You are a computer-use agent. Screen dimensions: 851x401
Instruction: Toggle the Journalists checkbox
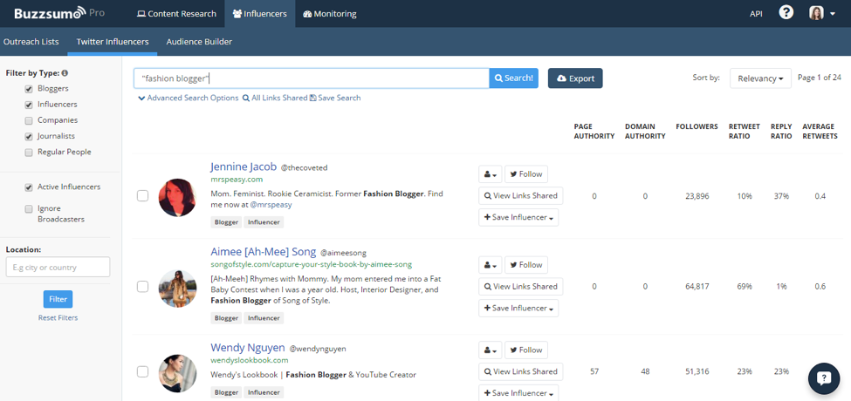click(29, 137)
